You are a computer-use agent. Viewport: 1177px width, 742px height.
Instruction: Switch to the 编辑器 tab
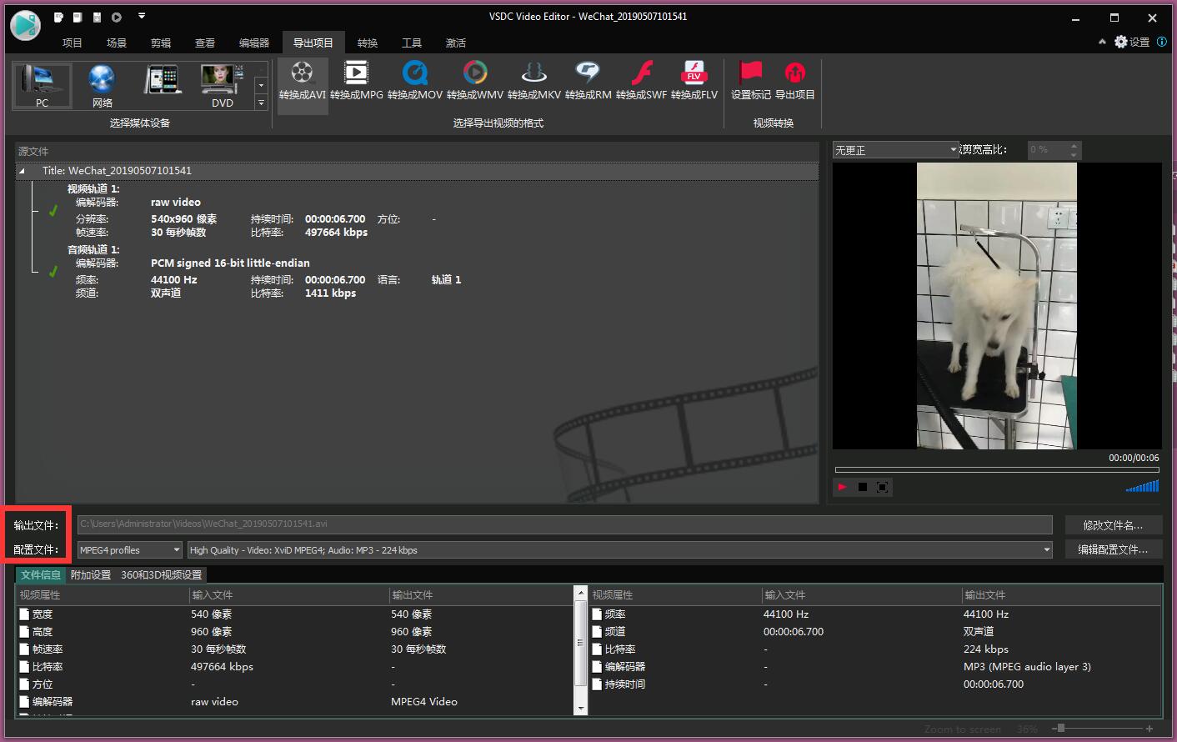point(254,43)
